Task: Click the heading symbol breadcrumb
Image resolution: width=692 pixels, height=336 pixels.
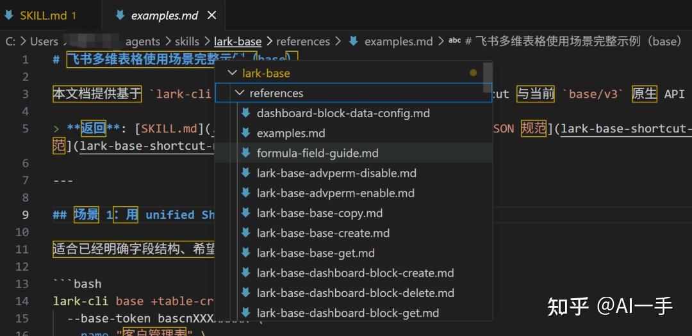Action: tap(574, 42)
